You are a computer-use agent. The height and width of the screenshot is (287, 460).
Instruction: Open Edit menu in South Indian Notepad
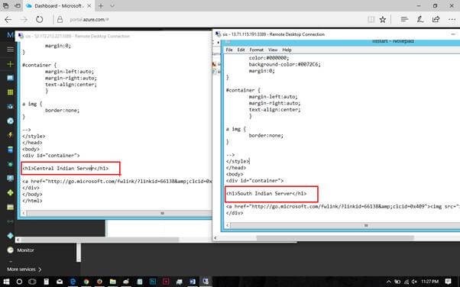click(x=241, y=50)
